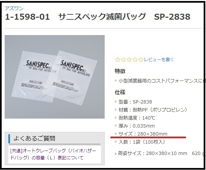Click the 入数 1袋 specification line
This screenshot has height=170, width=206.
(142, 142)
